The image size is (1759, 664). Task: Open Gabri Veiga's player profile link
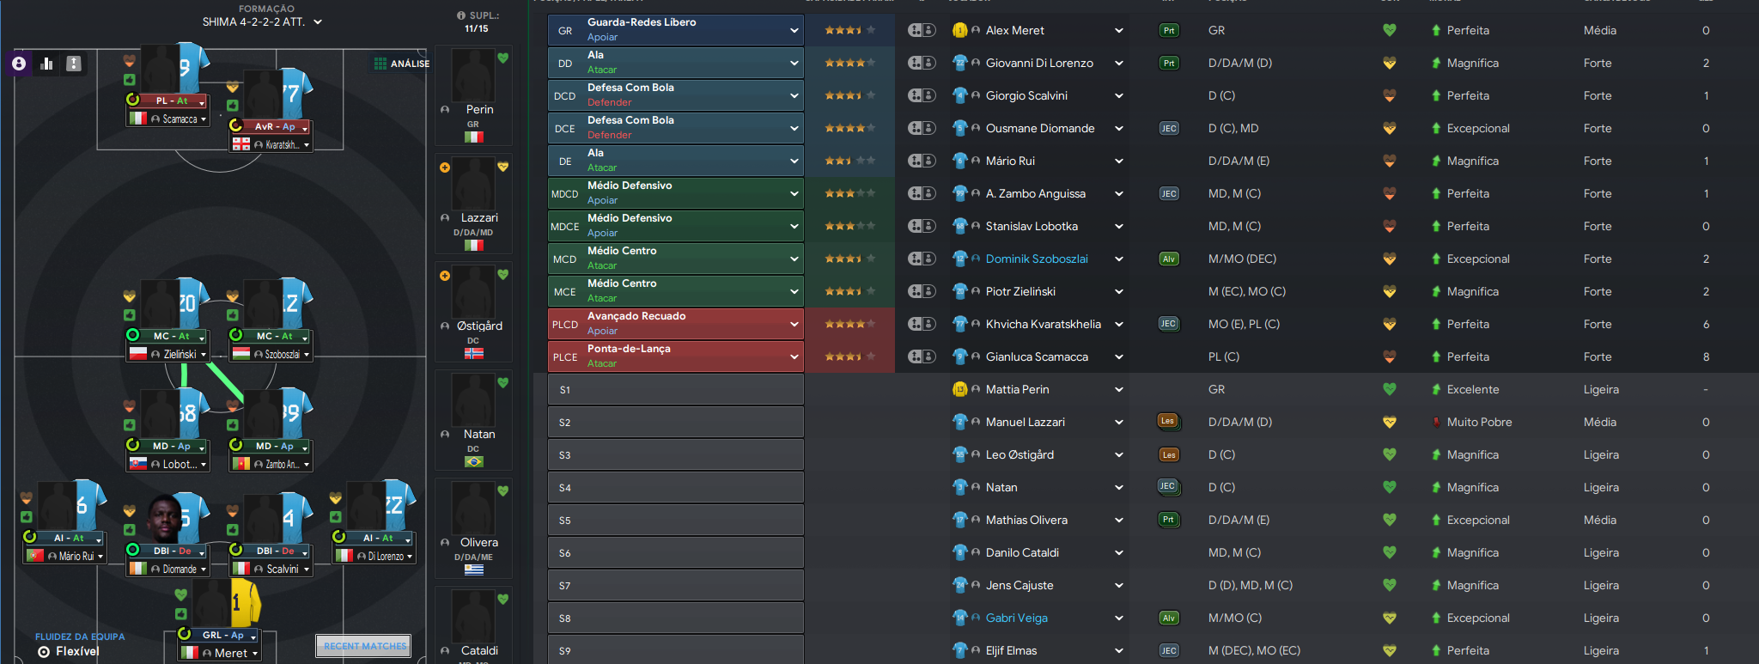pyautogui.click(x=1016, y=618)
